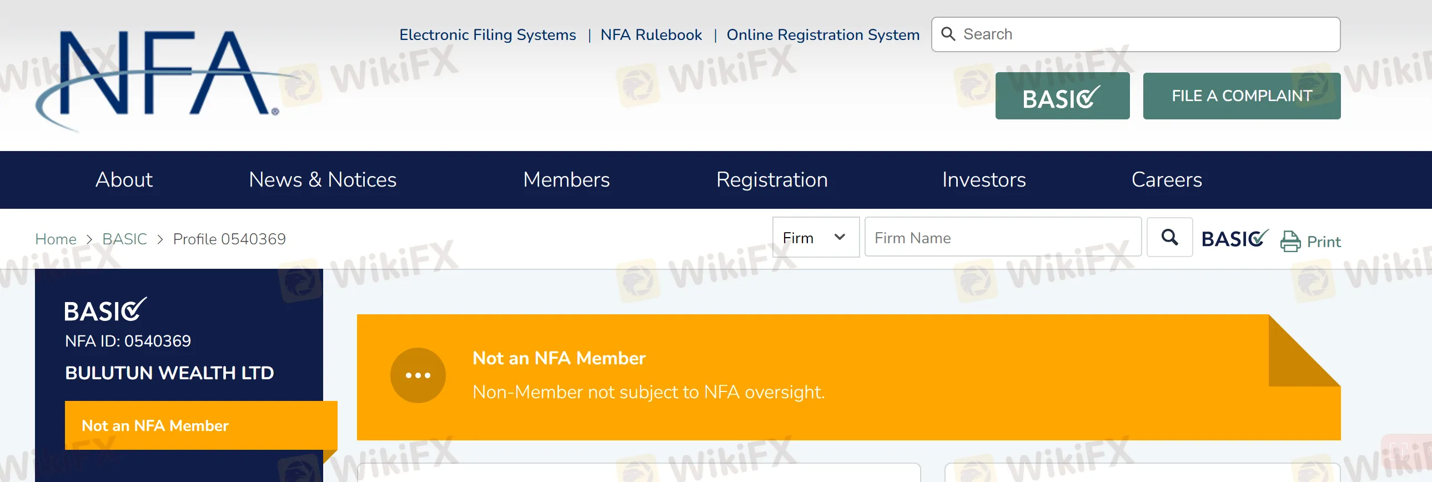The image size is (1432, 482).
Task: Click the printer icon next to Print
Action: 1290,242
